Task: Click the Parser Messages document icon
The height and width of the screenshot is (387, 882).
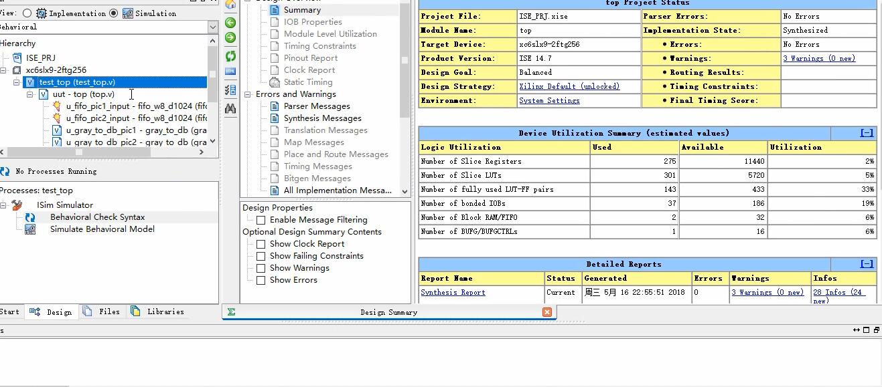Action: coord(274,106)
